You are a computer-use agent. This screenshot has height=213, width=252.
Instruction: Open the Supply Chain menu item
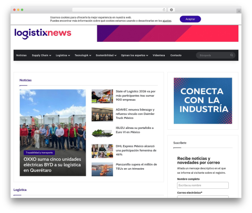pos(40,55)
